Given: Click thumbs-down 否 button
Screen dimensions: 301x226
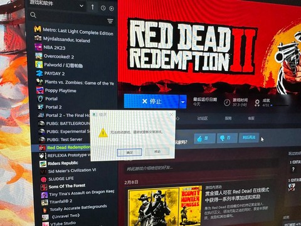Looking at the screenshot, I should (227, 137).
